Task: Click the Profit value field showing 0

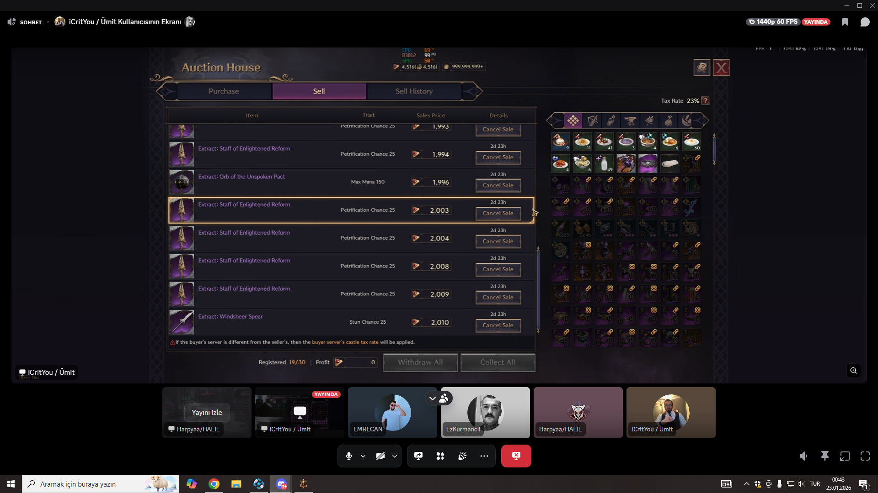Action: pos(355,362)
